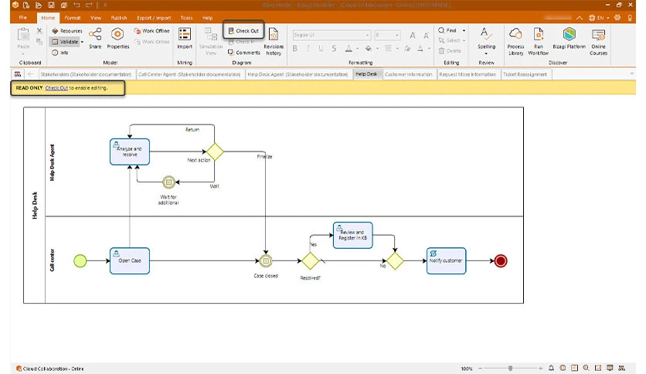
Task: Open model Properties
Action: pyautogui.click(x=117, y=38)
